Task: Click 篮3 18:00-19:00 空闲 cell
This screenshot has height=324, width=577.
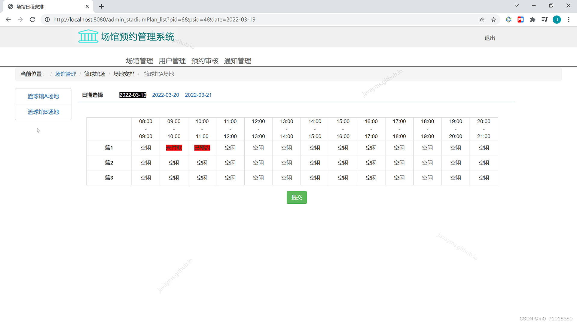Action: click(427, 178)
